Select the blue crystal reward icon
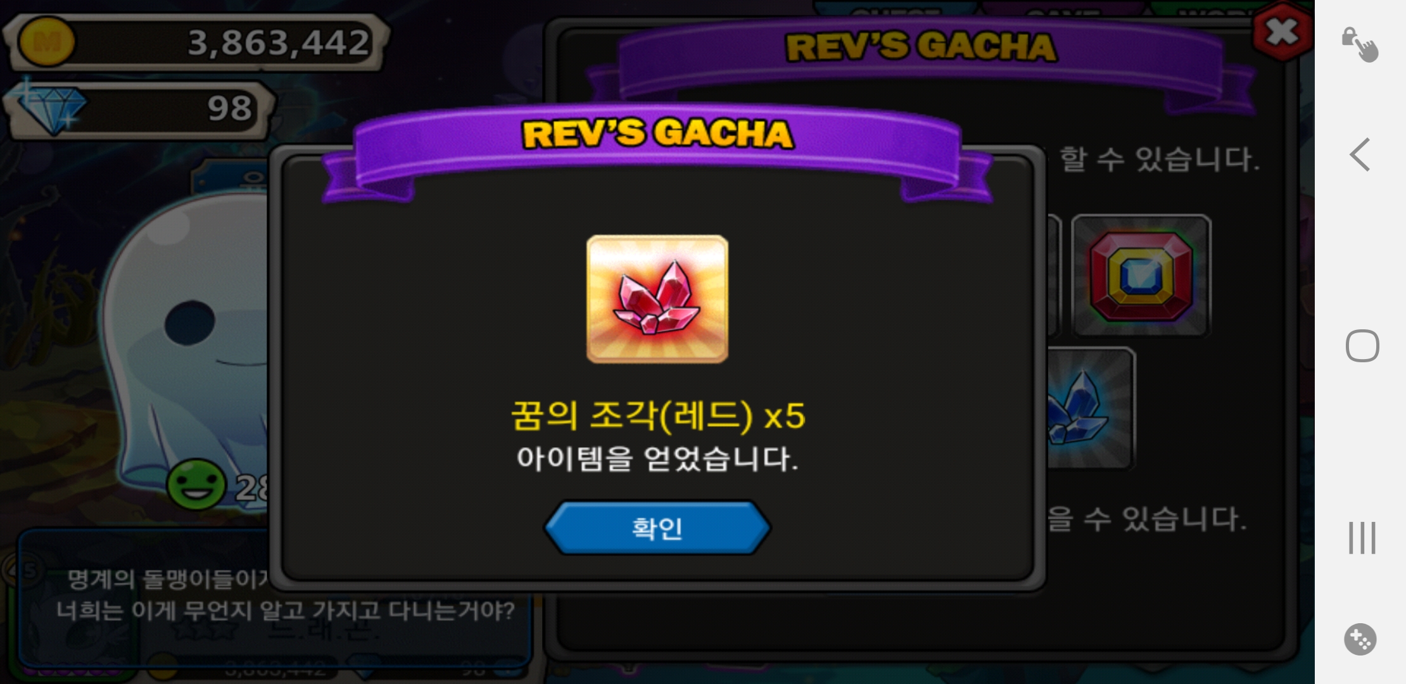Viewport: 1406px width, 684px height. click(x=1089, y=408)
